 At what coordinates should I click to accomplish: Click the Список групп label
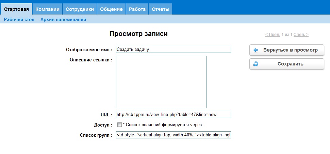click(96, 135)
